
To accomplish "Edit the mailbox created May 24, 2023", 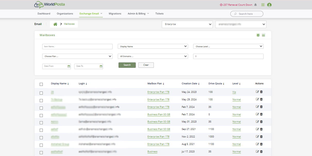I will (x=257, y=92).
